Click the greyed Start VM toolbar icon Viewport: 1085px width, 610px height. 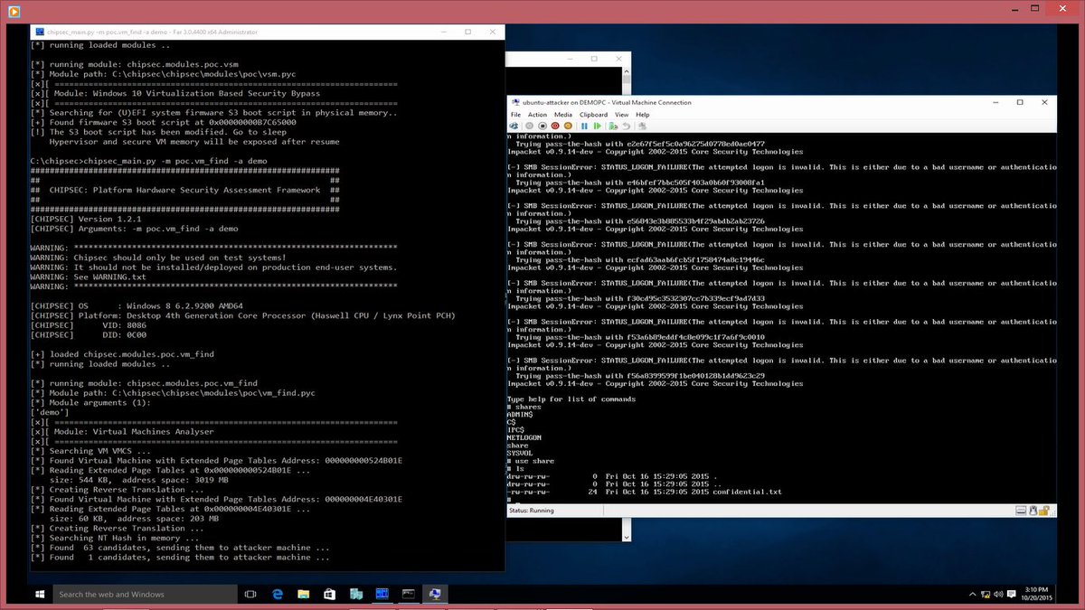click(529, 126)
